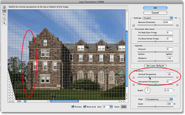185x115 pixels.
Task: Click the barrel distortion icon left of slider
Action: tap(133, 25)
